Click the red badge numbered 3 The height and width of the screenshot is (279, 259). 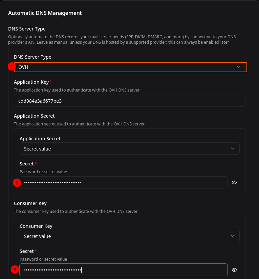click(x=15, y=270)
